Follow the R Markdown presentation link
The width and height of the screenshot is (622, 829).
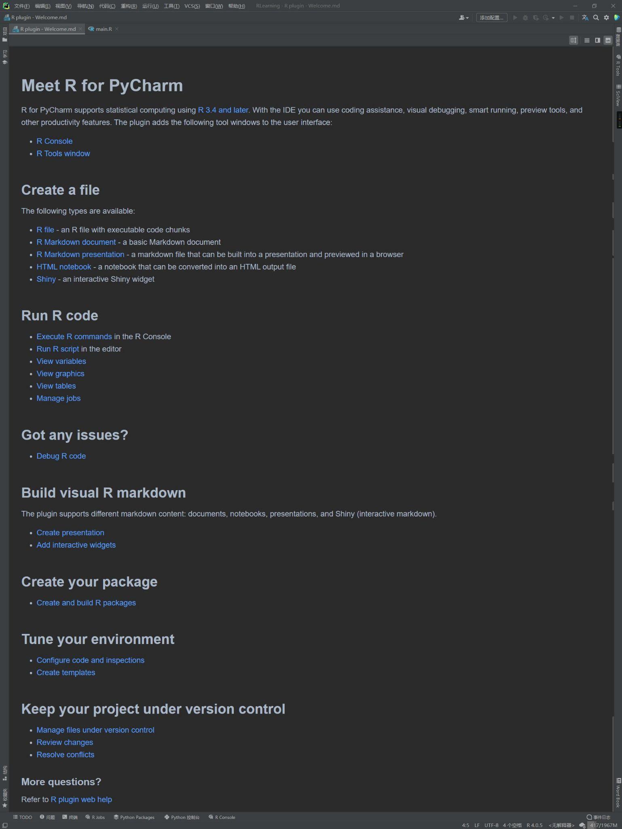click(80, 255)
